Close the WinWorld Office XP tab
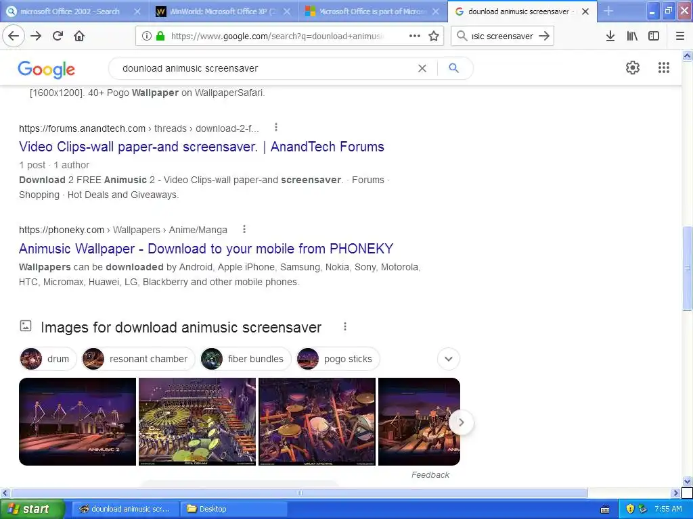This screenshot has height=519, width=693. (287, 11)
